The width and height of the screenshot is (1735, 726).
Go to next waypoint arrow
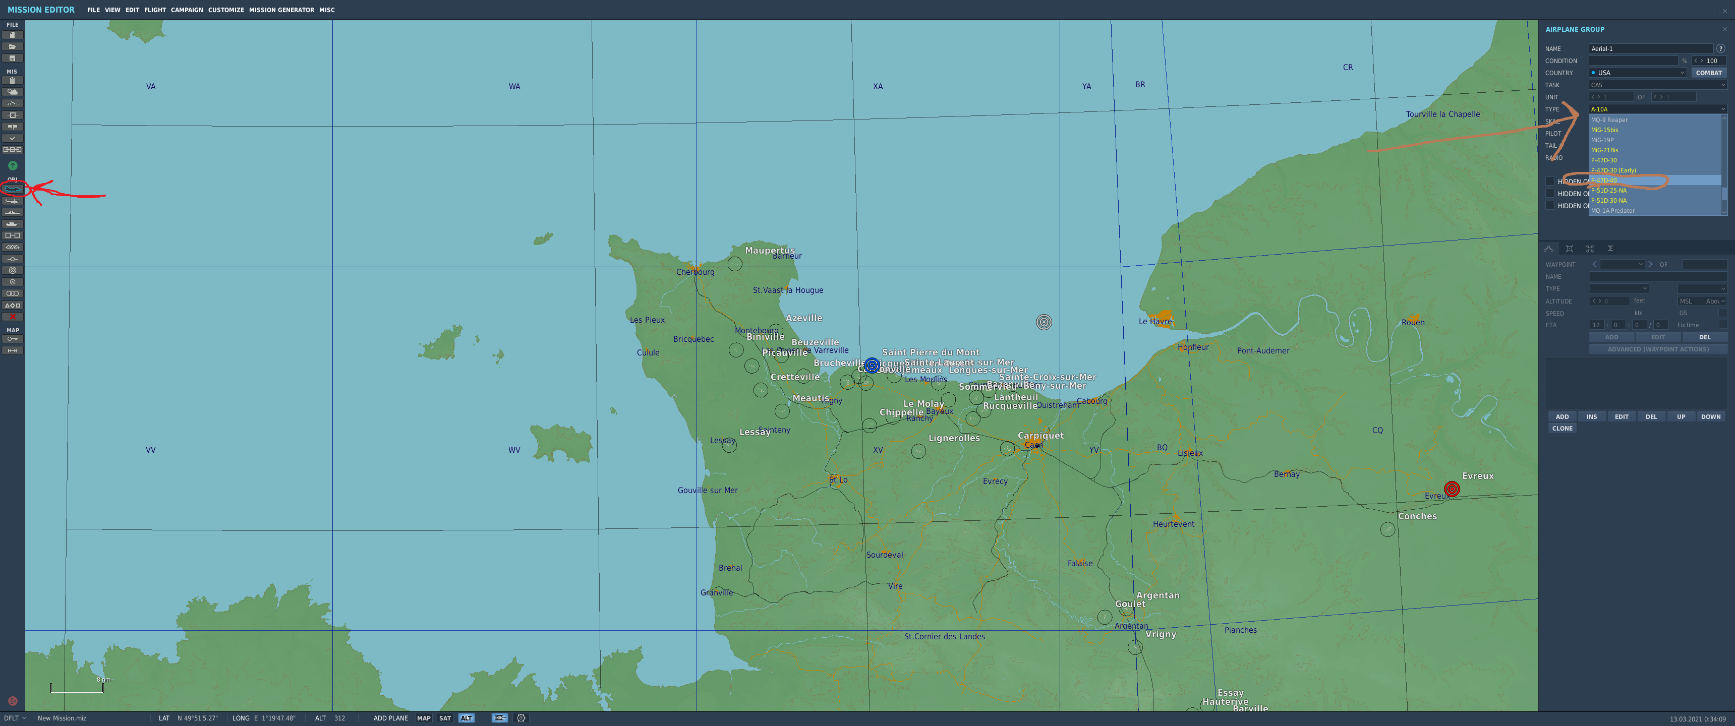[x=1650, y=264]
